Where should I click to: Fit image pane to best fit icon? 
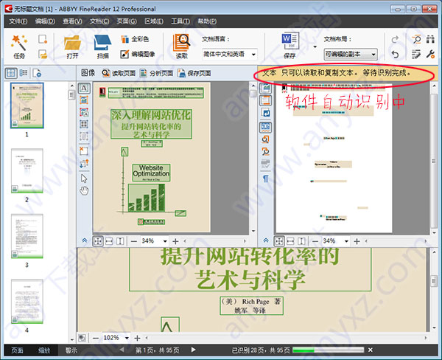pyautogui.click(x=98, y=241)
